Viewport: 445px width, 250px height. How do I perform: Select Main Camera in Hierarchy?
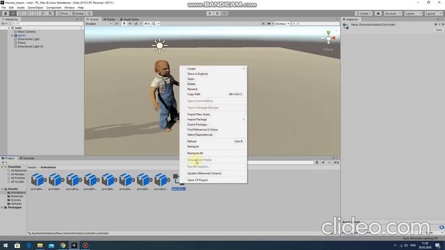point(26,32)
